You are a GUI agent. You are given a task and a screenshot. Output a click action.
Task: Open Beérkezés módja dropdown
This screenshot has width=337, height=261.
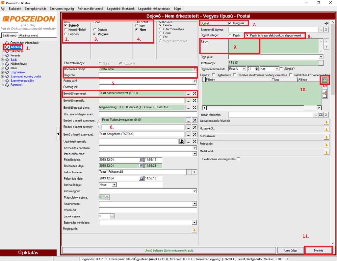[x=194, y=69]
